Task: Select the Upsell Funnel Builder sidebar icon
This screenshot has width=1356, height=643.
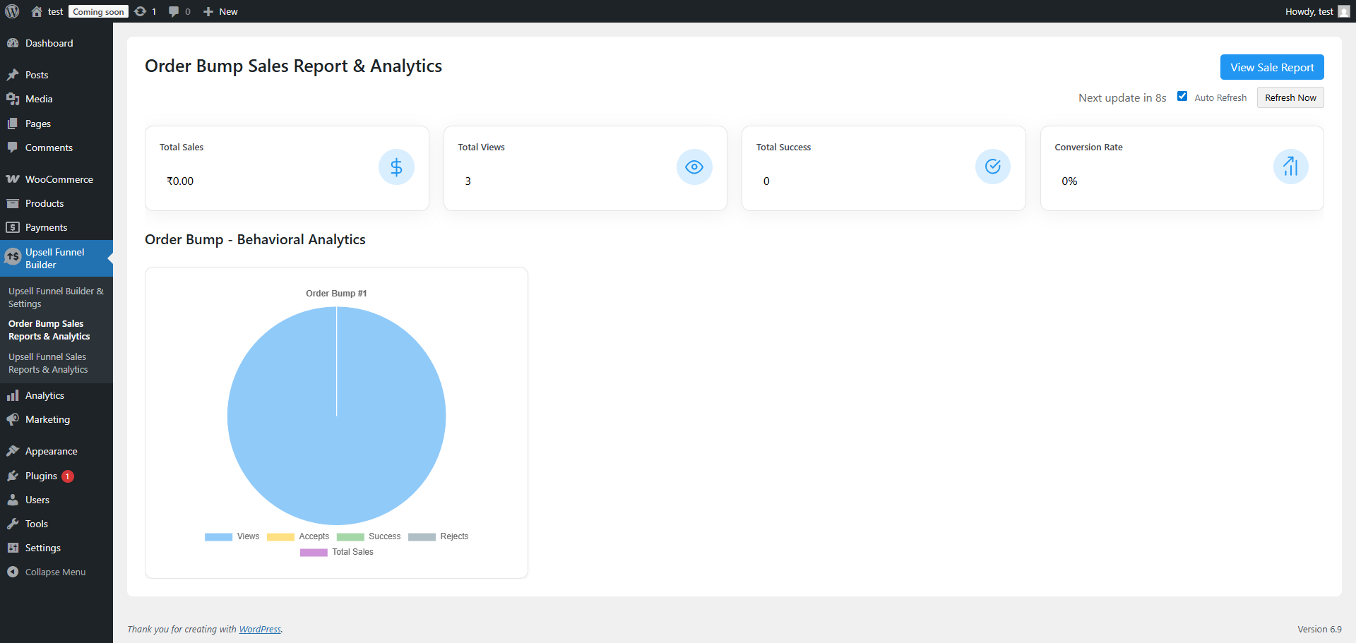Action: click(13, 256)
